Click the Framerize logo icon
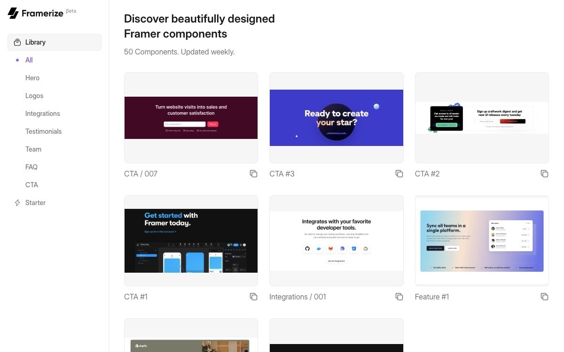Viewport: 564px width, 352px height. [x=13, y=13]
